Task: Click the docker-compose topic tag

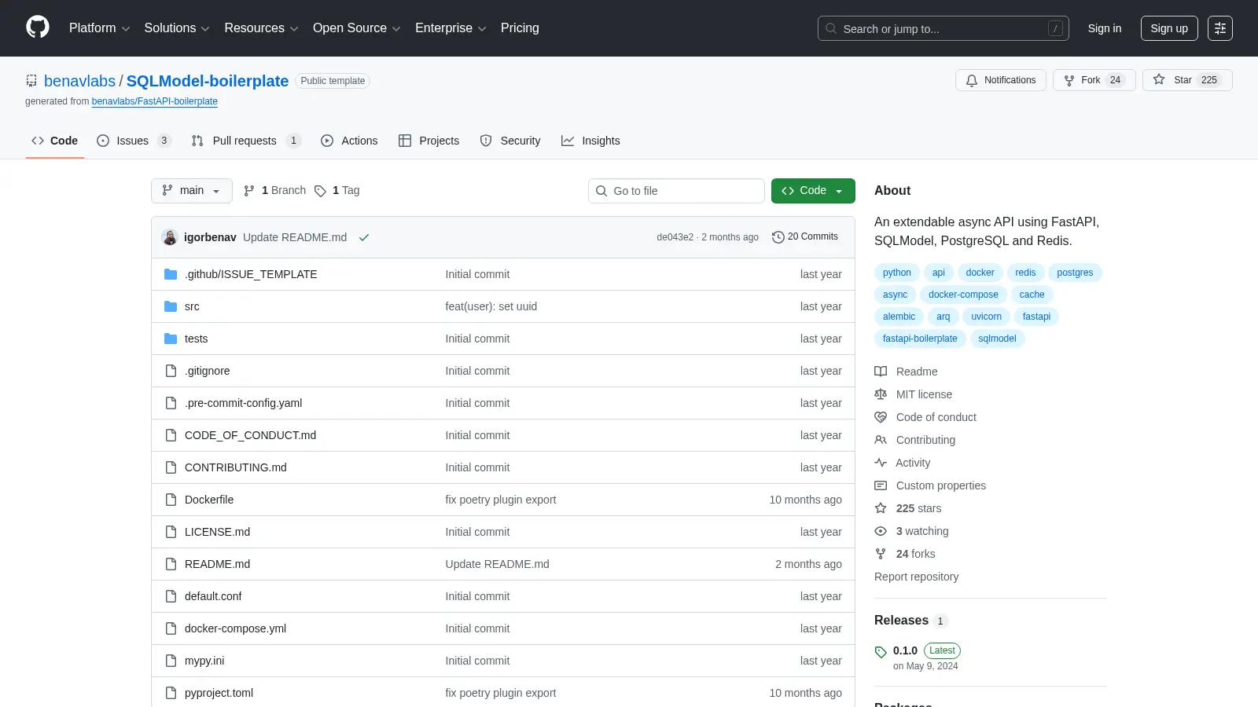Action: click(x=963, y=295)
